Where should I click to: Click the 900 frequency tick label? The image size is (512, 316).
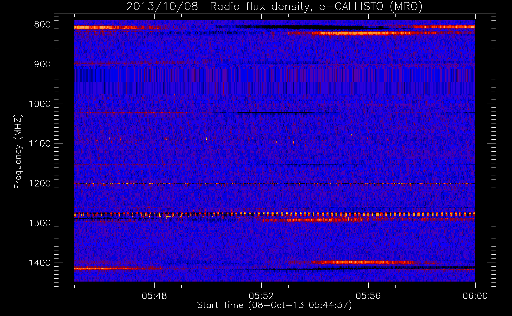[42, 64]
